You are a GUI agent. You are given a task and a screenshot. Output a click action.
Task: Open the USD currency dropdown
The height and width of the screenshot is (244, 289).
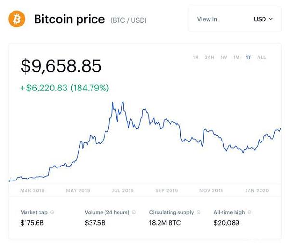(x=263, y=19)
